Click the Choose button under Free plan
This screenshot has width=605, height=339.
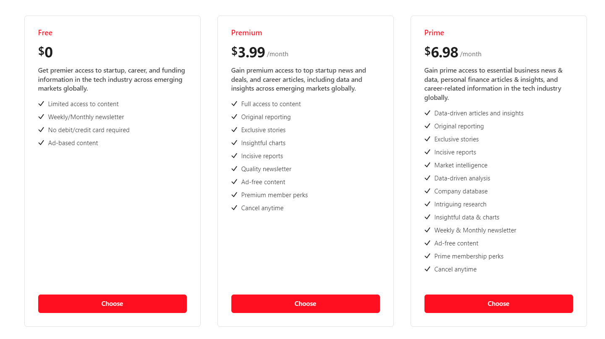pos(112,304)
